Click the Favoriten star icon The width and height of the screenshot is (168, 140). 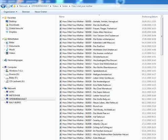tap(5, 18)
